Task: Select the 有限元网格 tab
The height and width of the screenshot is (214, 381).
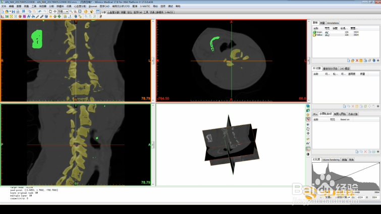Action: 340,114
